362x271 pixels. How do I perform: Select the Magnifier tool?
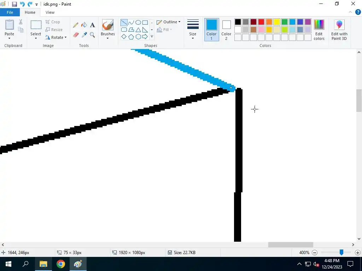[x=92, y=35]
